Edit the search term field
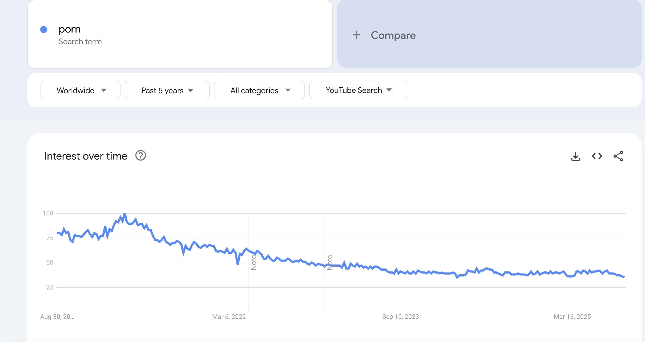 coord(180,34)
